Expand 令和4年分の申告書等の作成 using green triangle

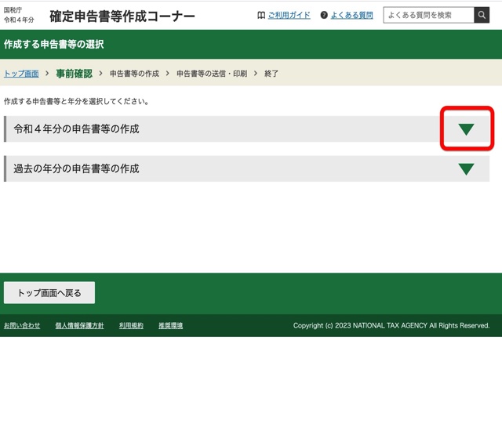pos(466,129)
